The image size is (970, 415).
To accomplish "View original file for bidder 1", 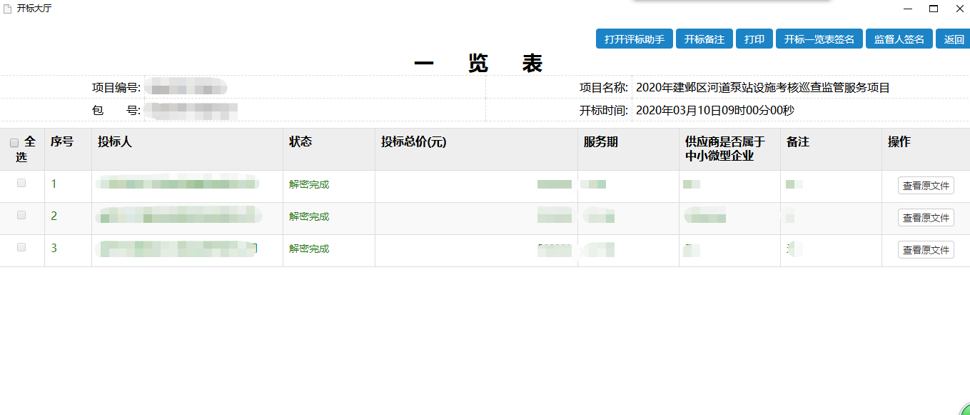I will 926,186.
